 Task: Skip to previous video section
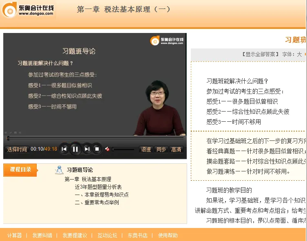click(64, 149)
